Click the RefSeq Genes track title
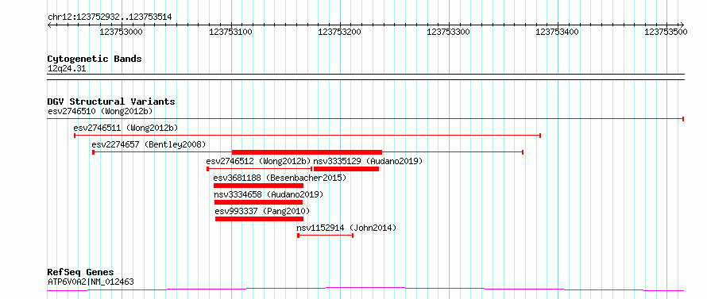Viewport: 707px width, 299px height. 81,273
